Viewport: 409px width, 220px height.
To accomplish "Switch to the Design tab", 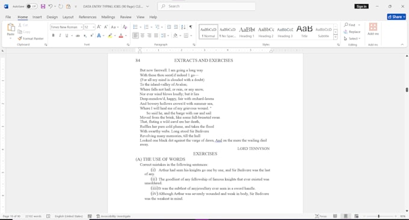I will 52,17.
